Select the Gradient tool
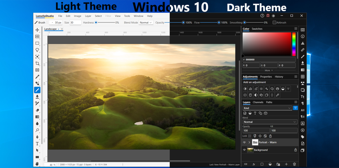This screenshot has width=339, height=168. tap(37, 117)
